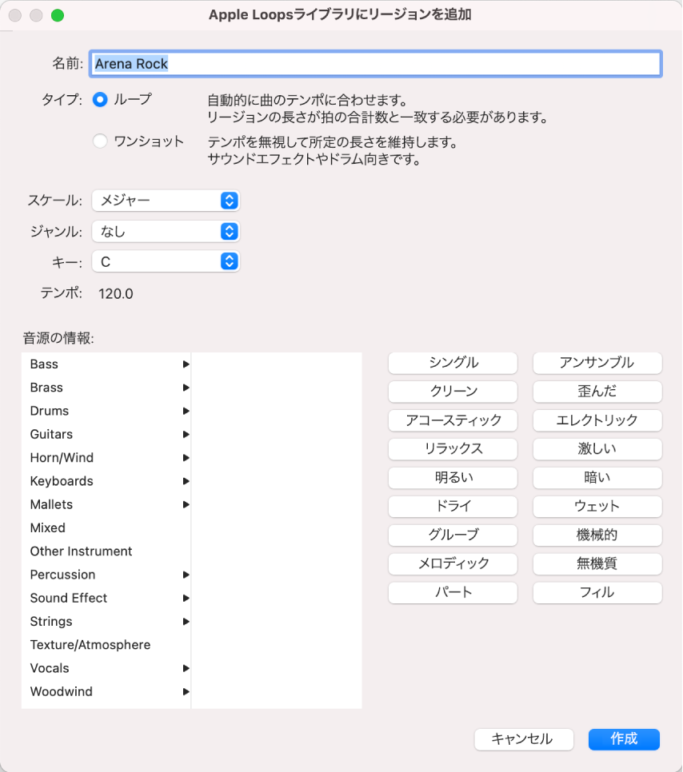Toggle the パート descriptor button
683x772 pixels.
click(x=453, y=592)
